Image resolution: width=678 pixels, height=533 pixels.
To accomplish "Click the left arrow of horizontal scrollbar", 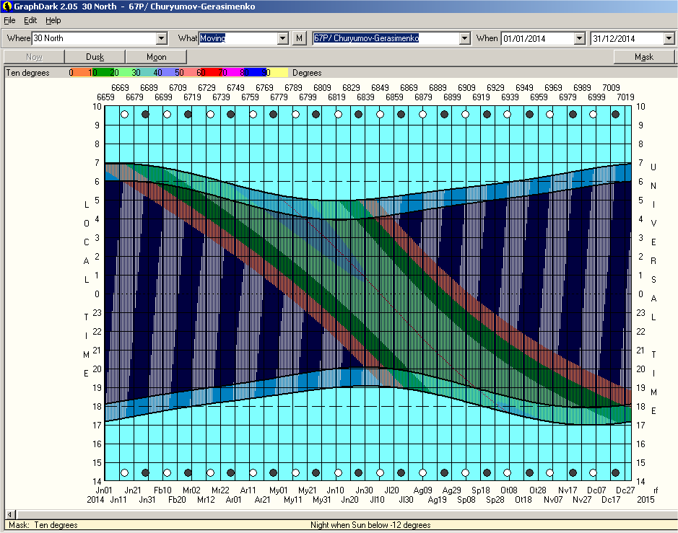I will tap(10, 514).
